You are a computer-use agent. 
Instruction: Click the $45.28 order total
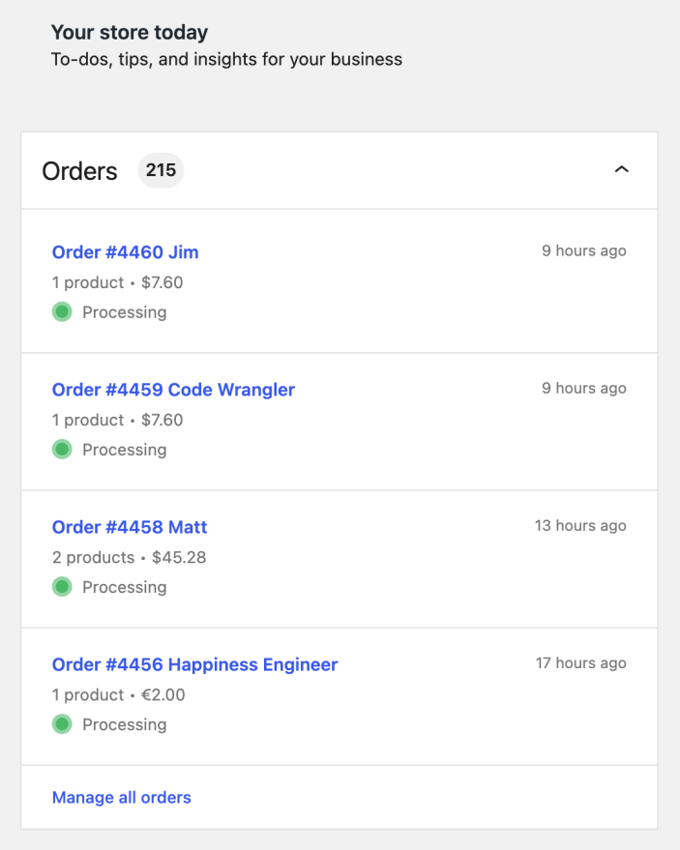pyautogui.click(x=179, y=557)
